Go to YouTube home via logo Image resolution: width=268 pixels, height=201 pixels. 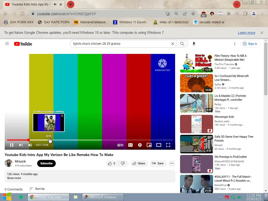click(x=23, y=44)
